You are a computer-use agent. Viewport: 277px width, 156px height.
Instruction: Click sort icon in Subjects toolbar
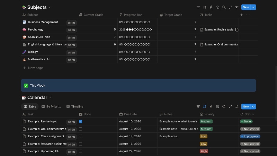[204, 7]
